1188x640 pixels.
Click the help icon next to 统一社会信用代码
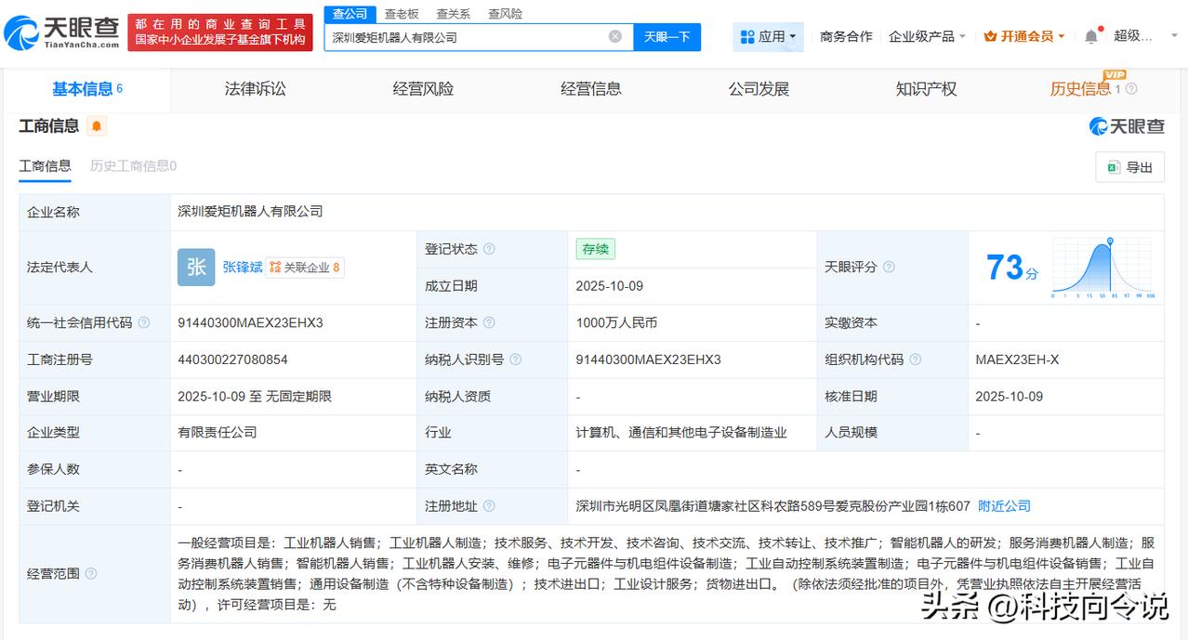(x=144, y=322)
